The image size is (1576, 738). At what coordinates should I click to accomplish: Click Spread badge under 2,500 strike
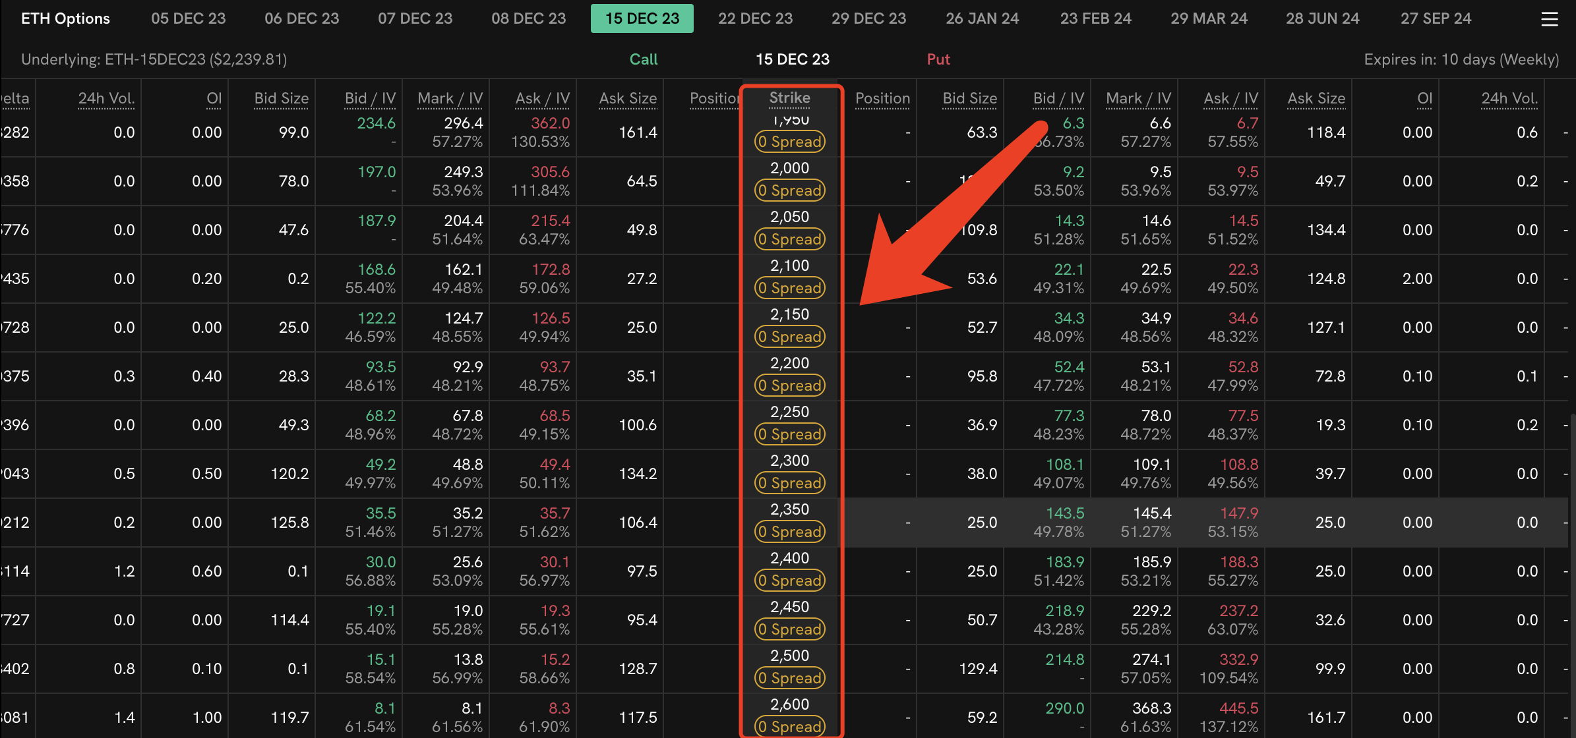[x=789, y=678]
